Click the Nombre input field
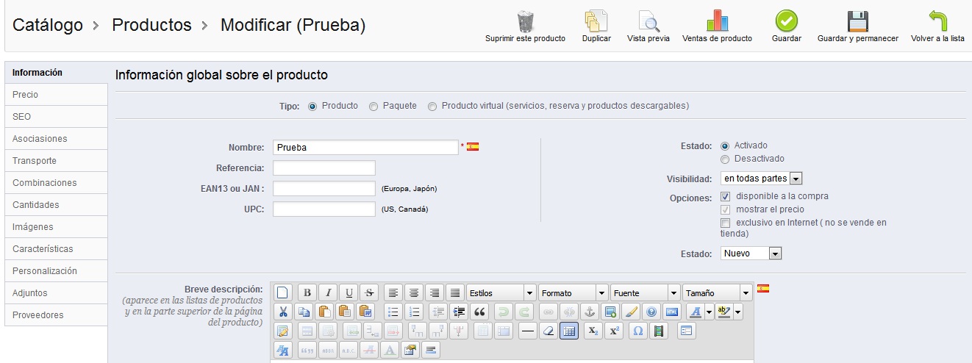The image size is (972, 363). pyautogui.click(x=365, y=148)
